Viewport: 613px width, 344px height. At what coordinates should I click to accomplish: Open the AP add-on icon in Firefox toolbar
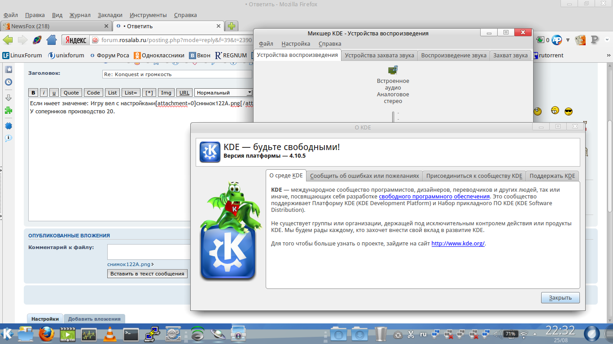click(557, 40)
